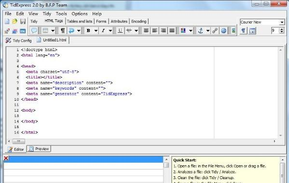Viewport: 289px width, 183px height.
Task: Open the color picker icon
Action: tap(183, 30)
